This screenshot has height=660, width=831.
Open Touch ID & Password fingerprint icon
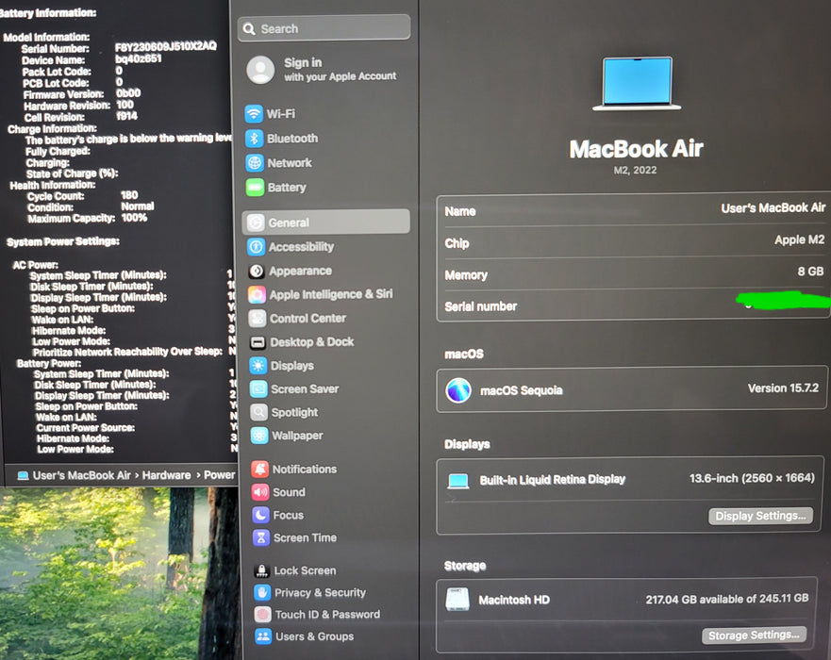[262, 615]
